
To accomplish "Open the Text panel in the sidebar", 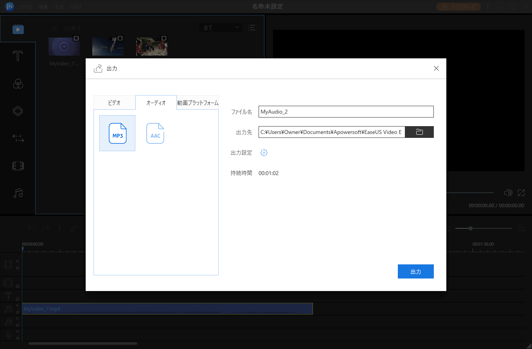I will point(18,56).
